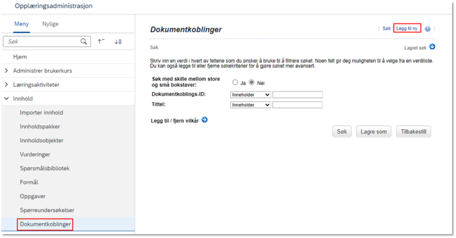
Task: Click the Tilbakestill button
Action: [x=413, y=132]
